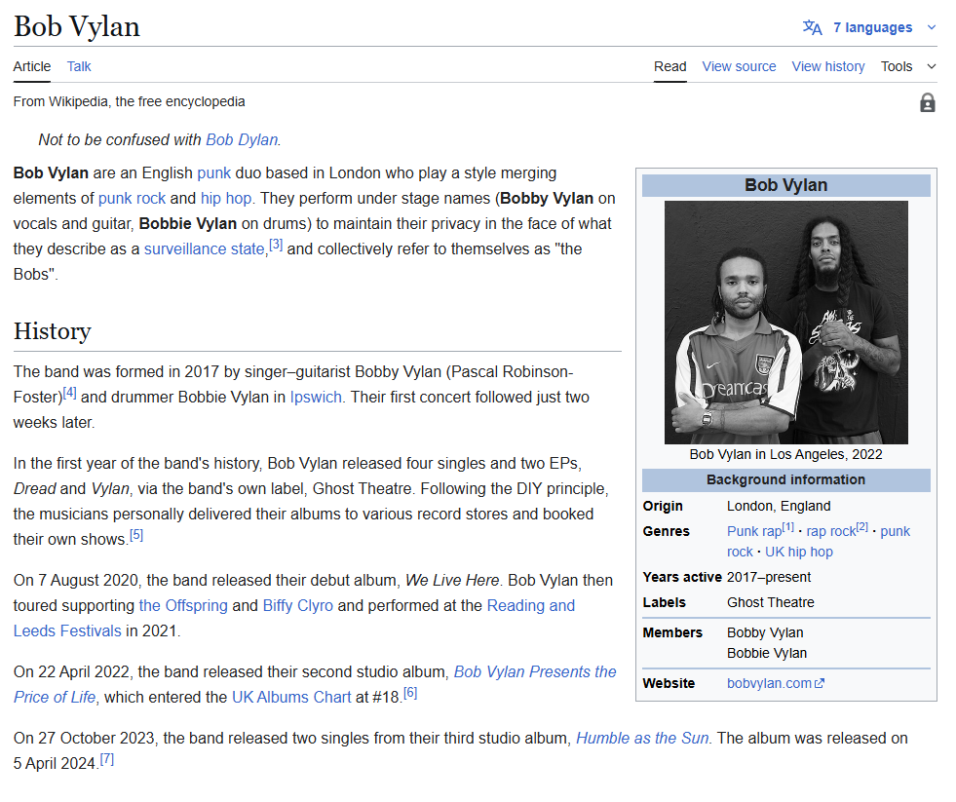Click external link icon beside bobvylan.com
This screenshot has height=802, width=956.
click(x=820, y=683)
